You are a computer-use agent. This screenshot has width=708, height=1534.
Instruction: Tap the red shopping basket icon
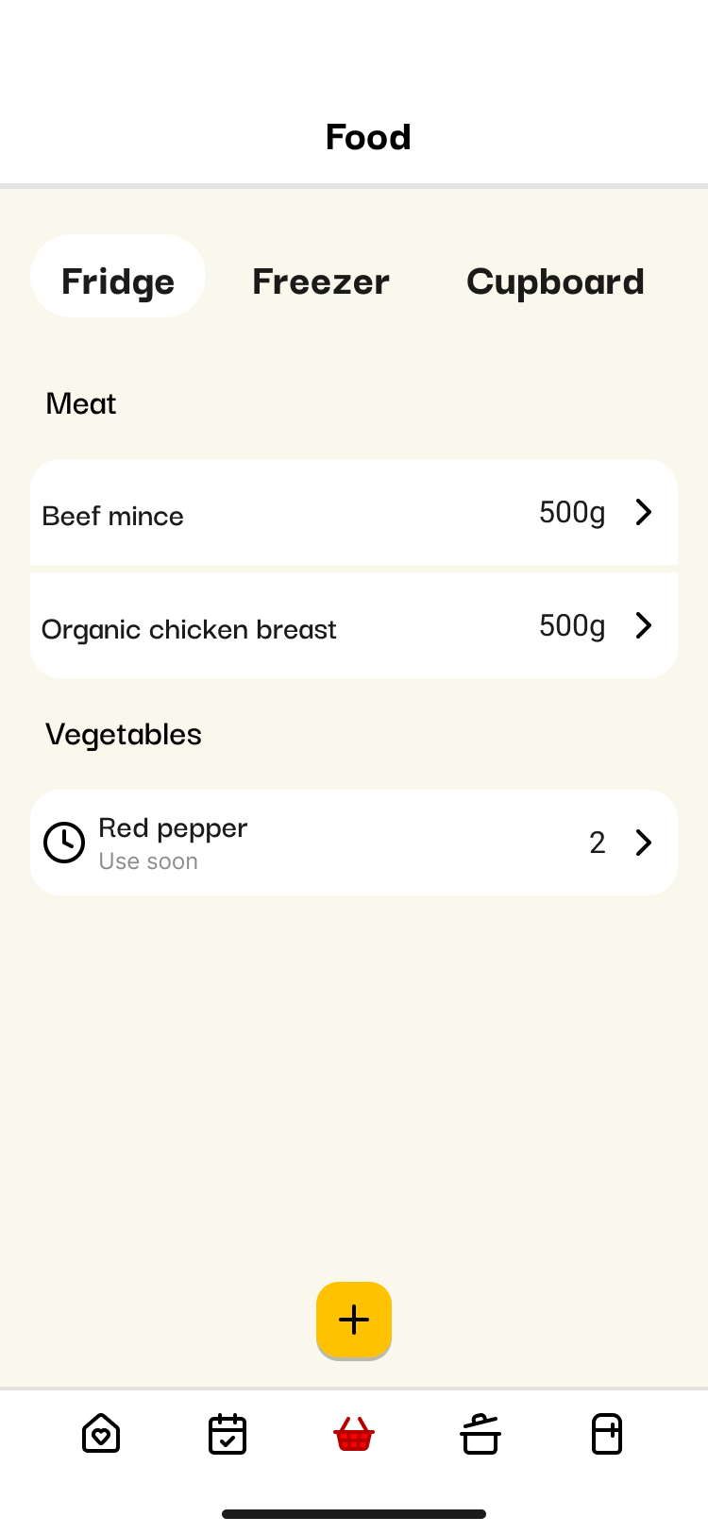click(x=354, y=1434)
